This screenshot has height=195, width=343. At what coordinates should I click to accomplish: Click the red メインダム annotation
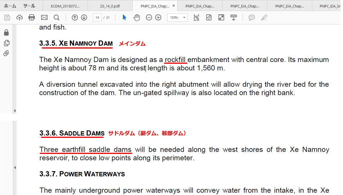(132, 44)
